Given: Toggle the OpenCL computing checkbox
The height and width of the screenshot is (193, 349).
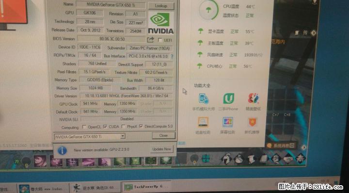Looking at the screenshot, I should [84, 127].
